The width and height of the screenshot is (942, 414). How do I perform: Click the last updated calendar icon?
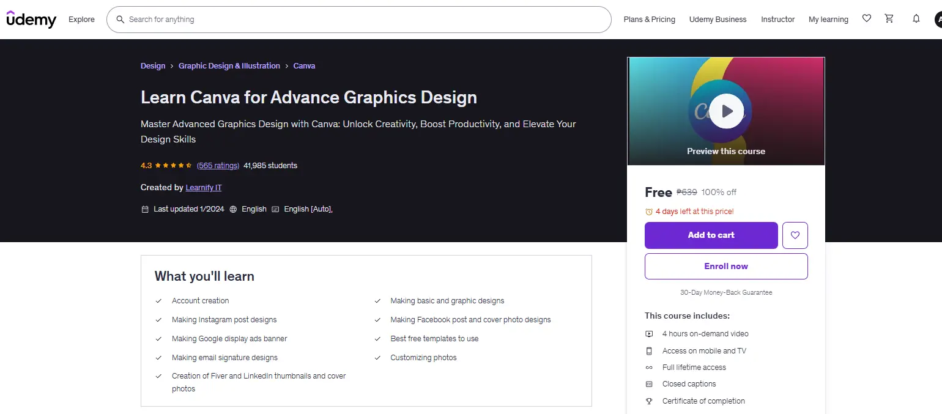pos(145,209)
